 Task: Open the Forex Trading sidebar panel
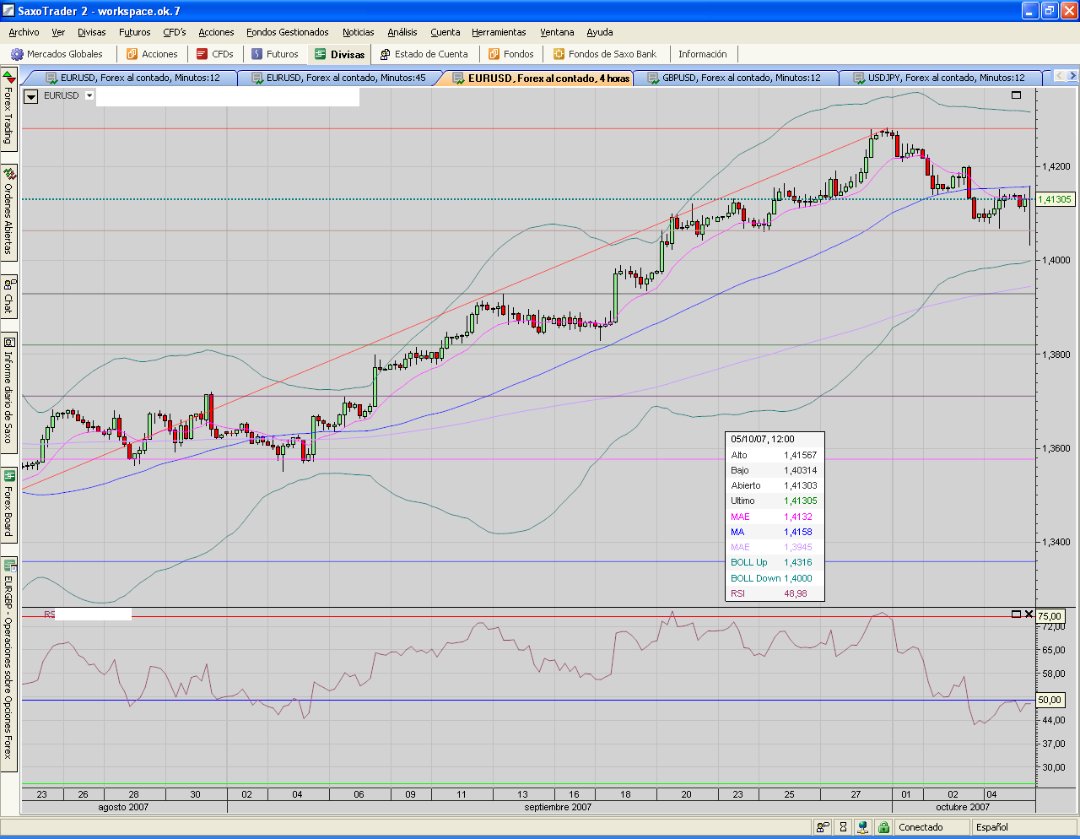click(x=8, y=110)
